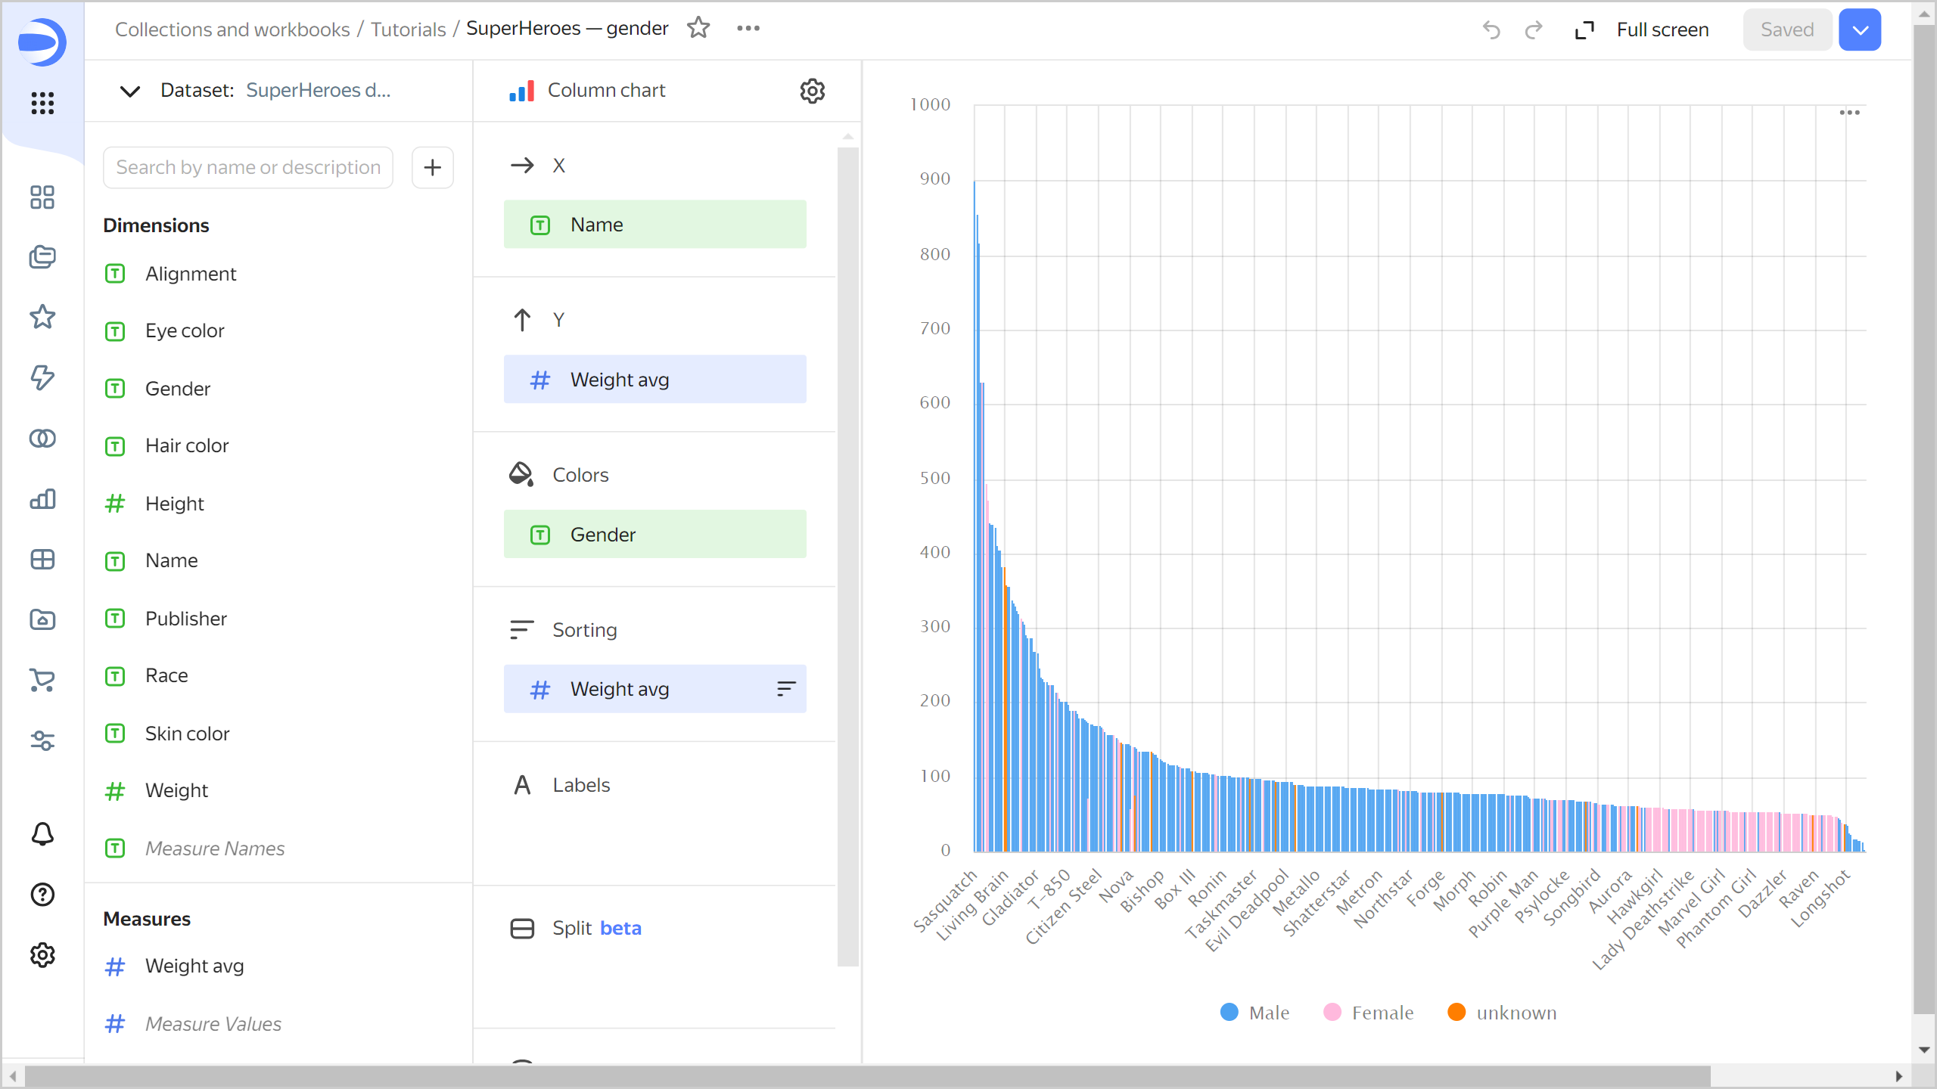Open settings gear in sidebar
Viewport: 1937px width, 1089px height.
coord(42,955)
